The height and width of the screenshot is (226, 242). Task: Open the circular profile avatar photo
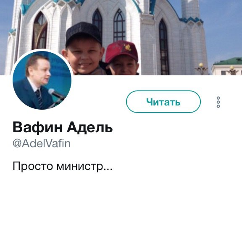tap(42, 80)
